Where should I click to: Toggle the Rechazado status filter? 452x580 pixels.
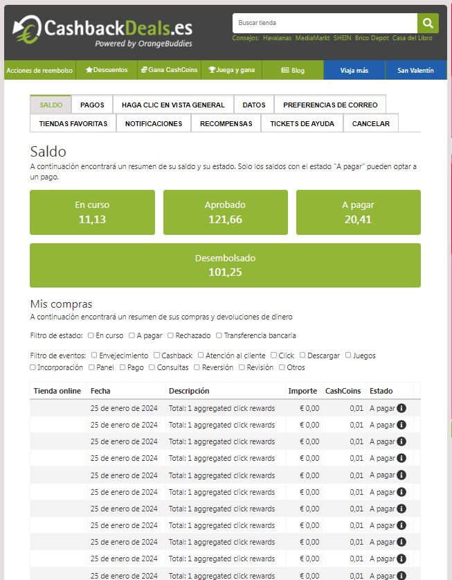(x=170, y=335)
